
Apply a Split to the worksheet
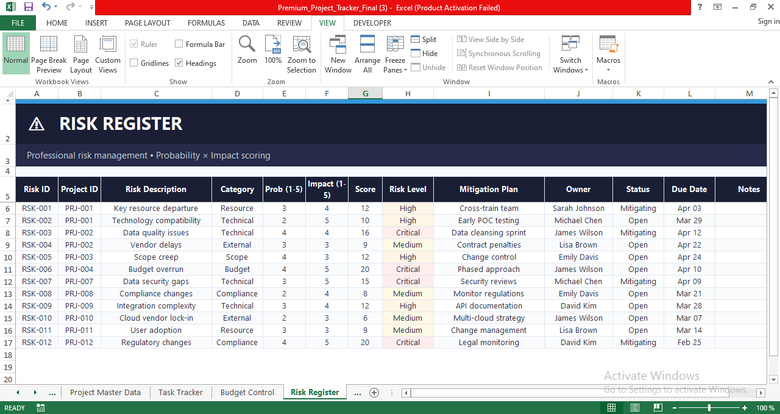424,39
